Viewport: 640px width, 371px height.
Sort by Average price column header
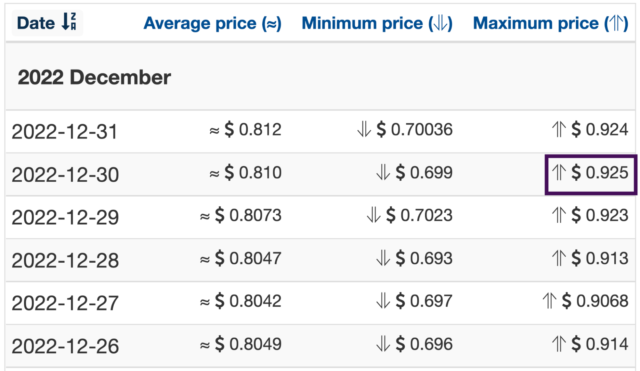tap(213, 23)
